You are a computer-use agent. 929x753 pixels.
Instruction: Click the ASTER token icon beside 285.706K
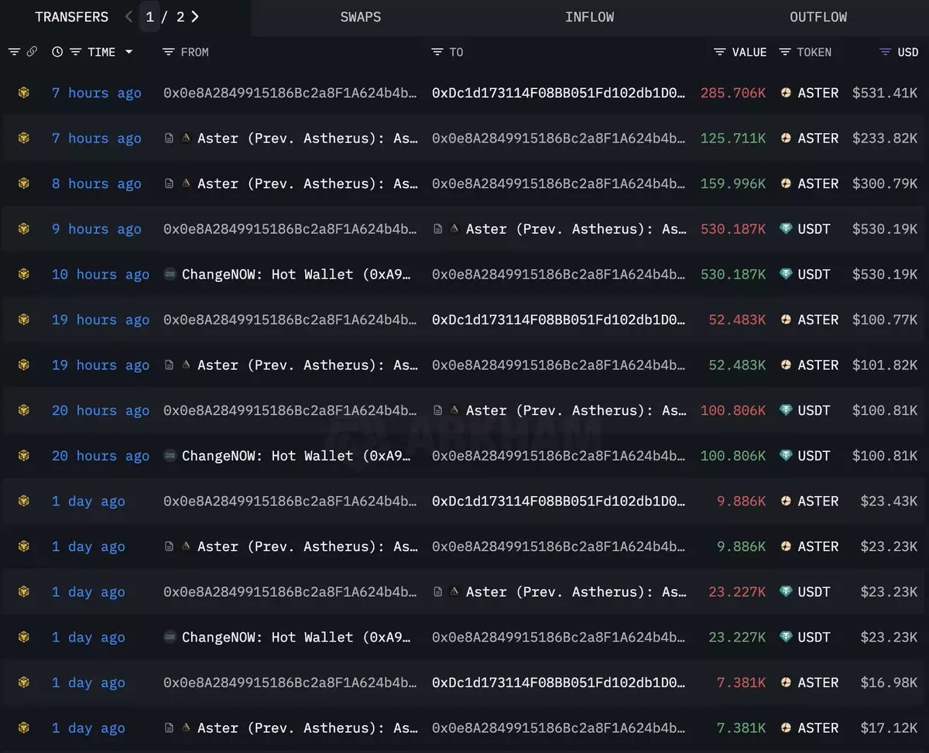click(786, 93)
